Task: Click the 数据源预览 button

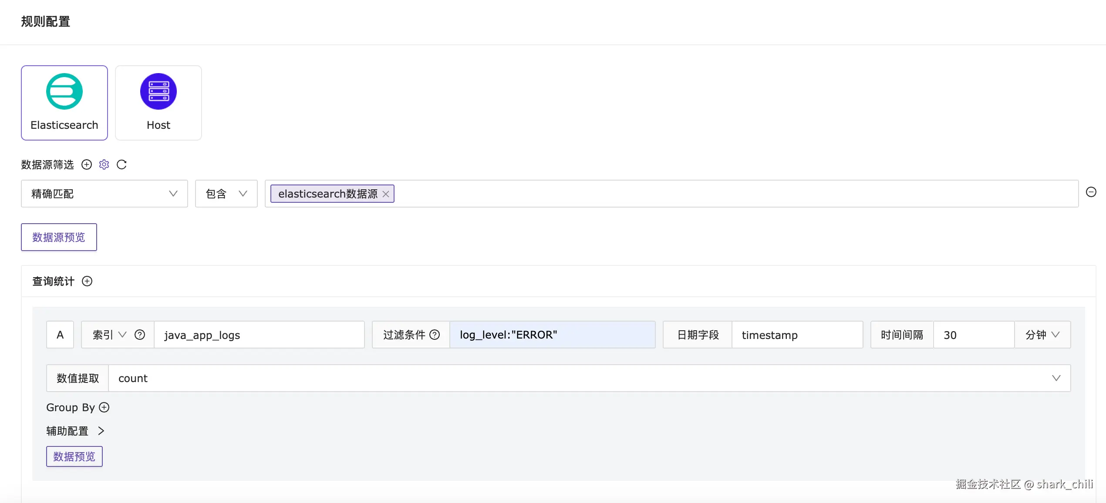Action: pyautogui.click(x=59, y=237)
